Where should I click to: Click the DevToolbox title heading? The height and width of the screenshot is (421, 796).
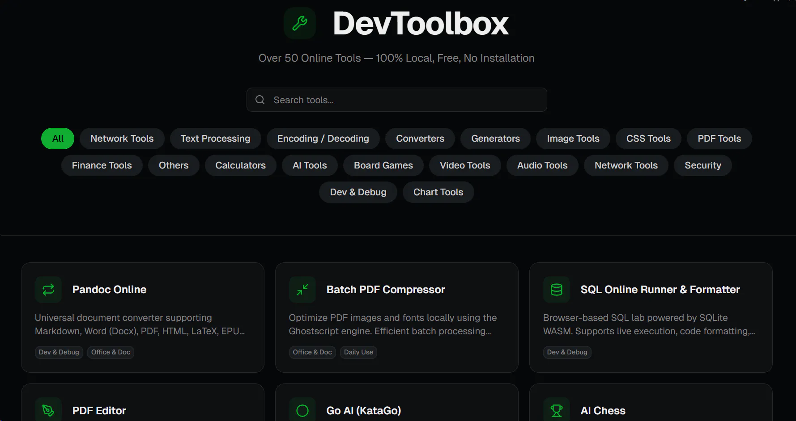pos(421,23)
